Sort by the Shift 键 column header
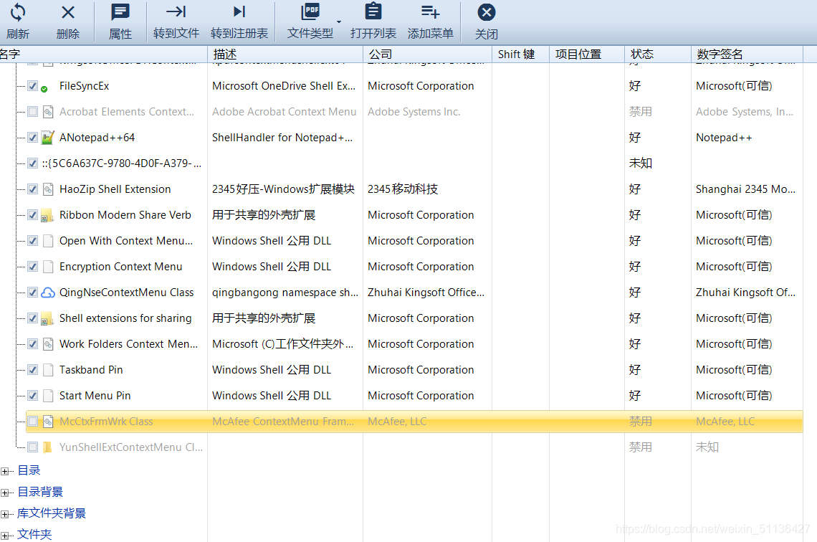Image resolution: width=817 pixels, height=542 pixels. pyautogui.click(x=521, y=54)
